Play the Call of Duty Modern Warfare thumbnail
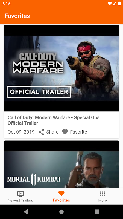Viewport: 123px width, 219px height. coord(61,68)
